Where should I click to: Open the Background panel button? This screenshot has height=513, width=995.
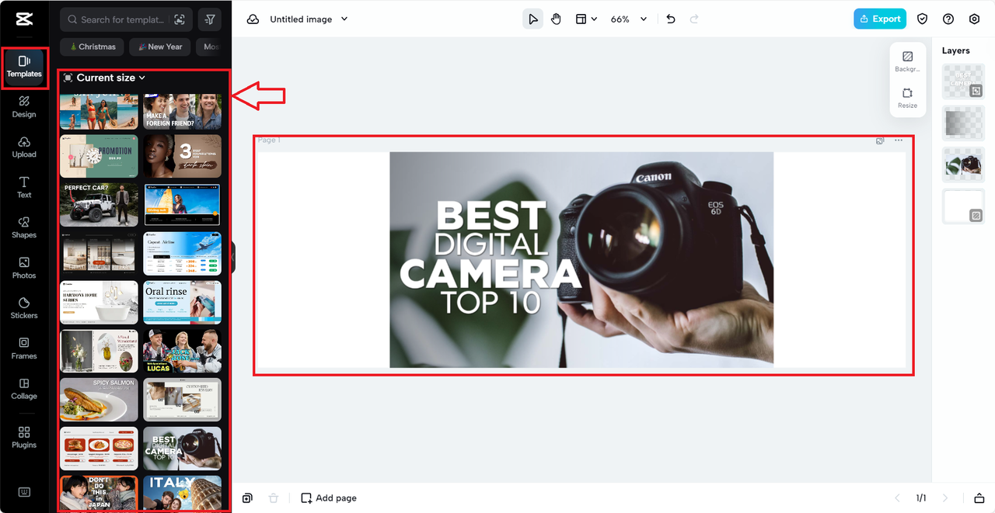click(x=907, y=61)
